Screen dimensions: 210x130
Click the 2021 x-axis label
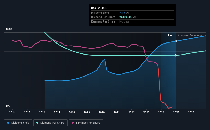pos(117,112)
